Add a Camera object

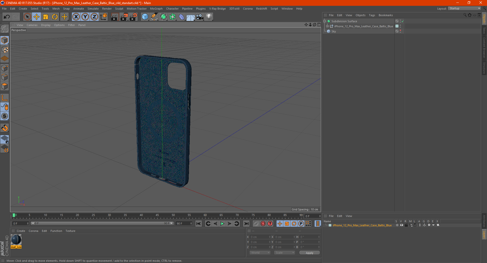200,17
